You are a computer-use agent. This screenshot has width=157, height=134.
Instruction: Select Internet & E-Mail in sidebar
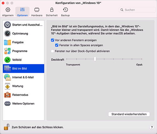[24, 77]
